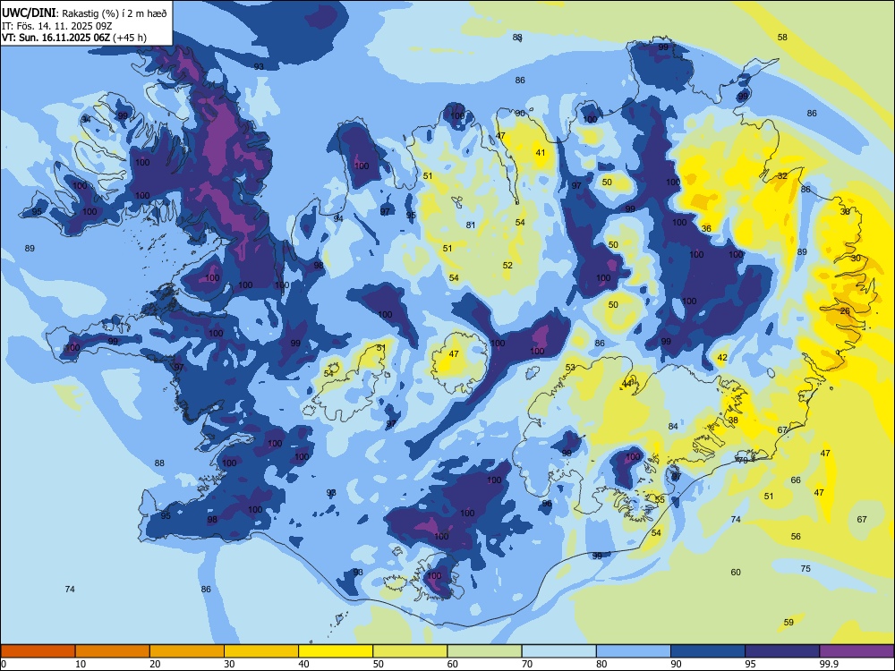This screenshot has width=895, height=671.
Task: Click the "20" legend tick label
Action: pyautogui.click(x=155, y=664)
